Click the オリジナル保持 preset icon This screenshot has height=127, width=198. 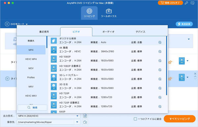(x=54, y=41)
